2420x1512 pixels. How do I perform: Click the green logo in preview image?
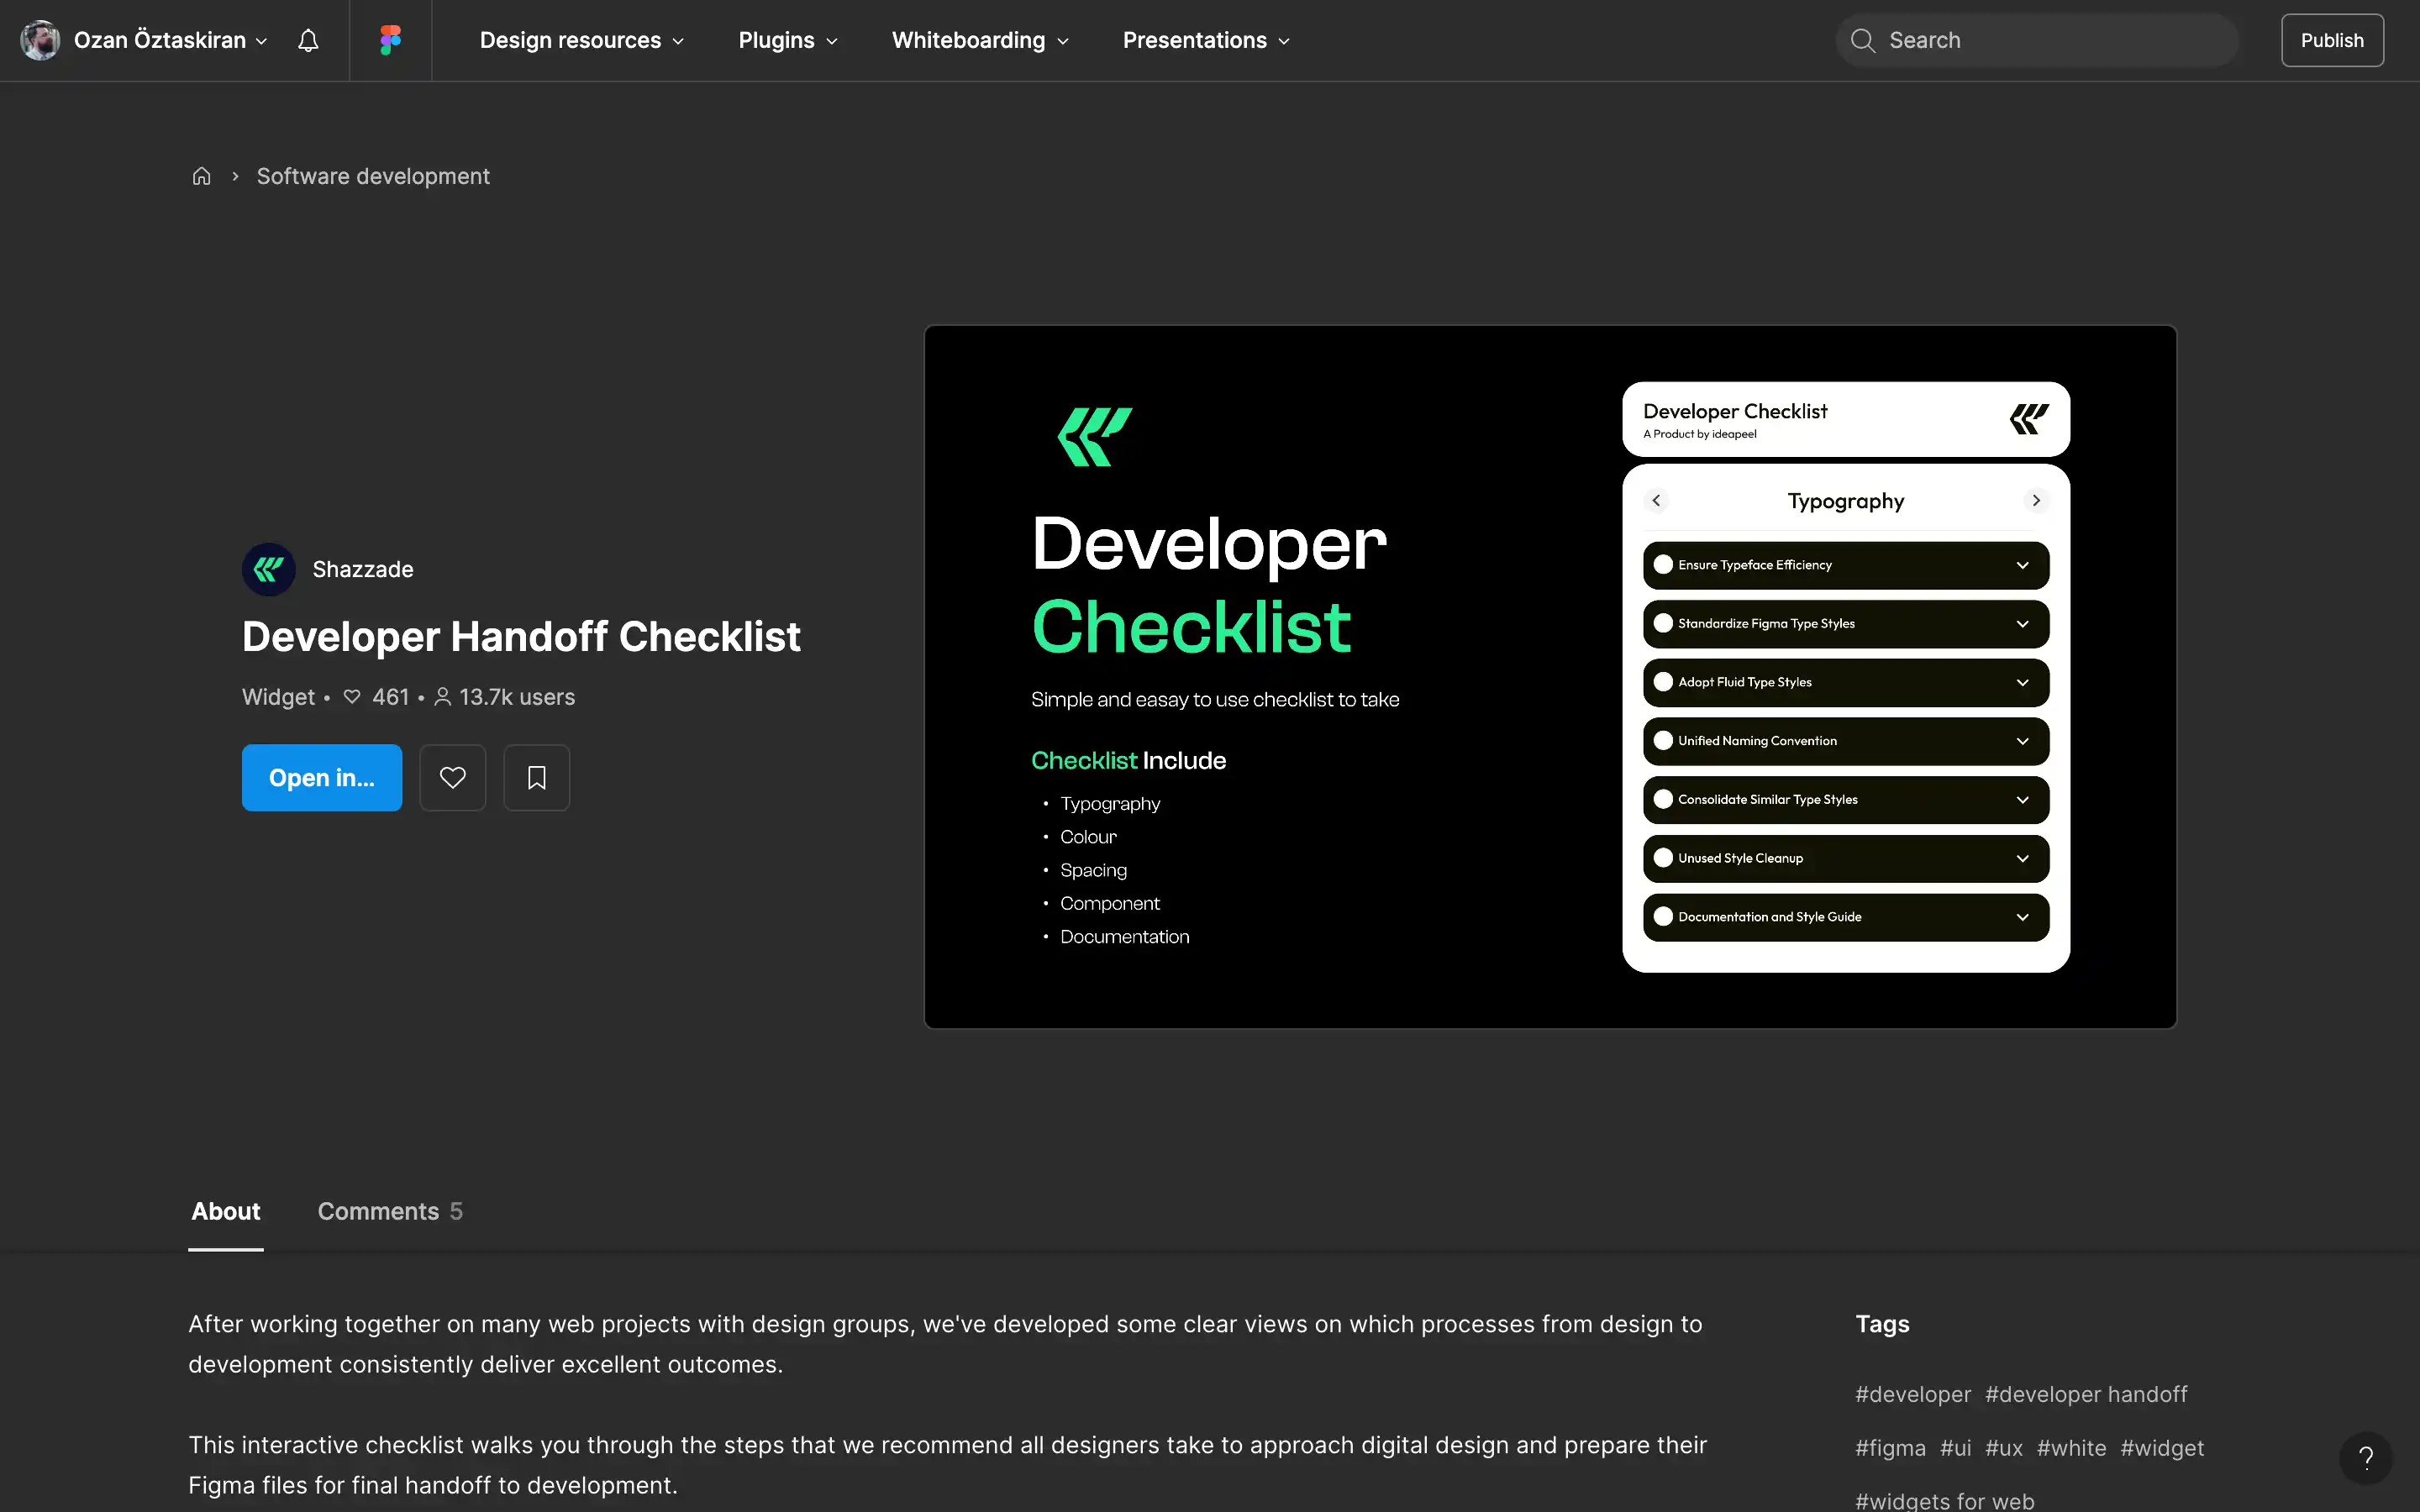1095,436
